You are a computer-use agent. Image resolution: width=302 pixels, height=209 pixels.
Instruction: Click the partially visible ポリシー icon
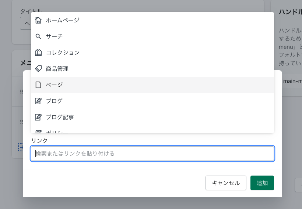click(38, 131)
